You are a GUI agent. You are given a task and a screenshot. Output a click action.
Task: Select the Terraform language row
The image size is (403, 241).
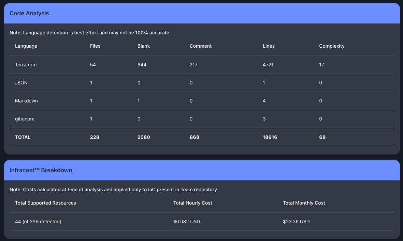tap(26, 65)
